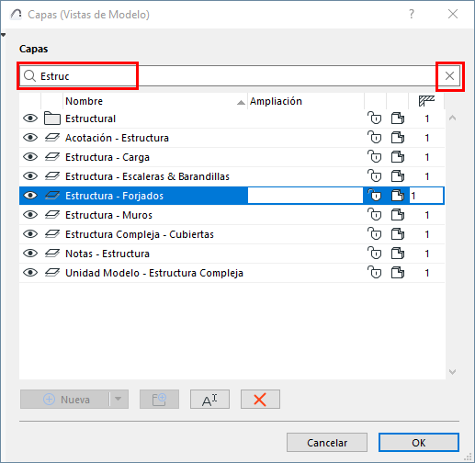
Task: Toggle wireframe icon for Estructura - Carga
Action: (x=398, y=157)
